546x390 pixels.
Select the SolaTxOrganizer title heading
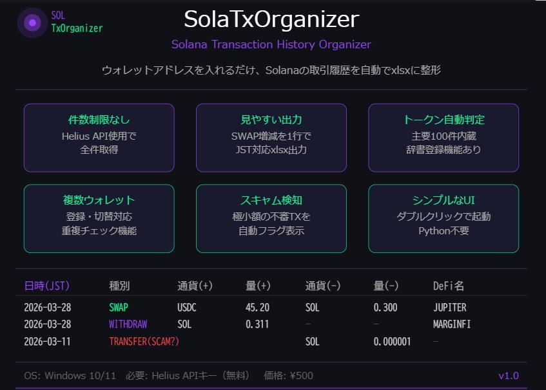pos(273,19)
